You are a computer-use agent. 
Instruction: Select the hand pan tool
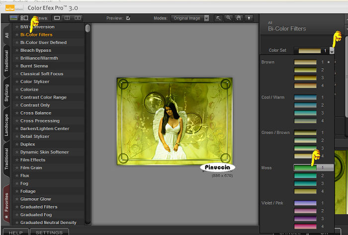pos(238,18)
